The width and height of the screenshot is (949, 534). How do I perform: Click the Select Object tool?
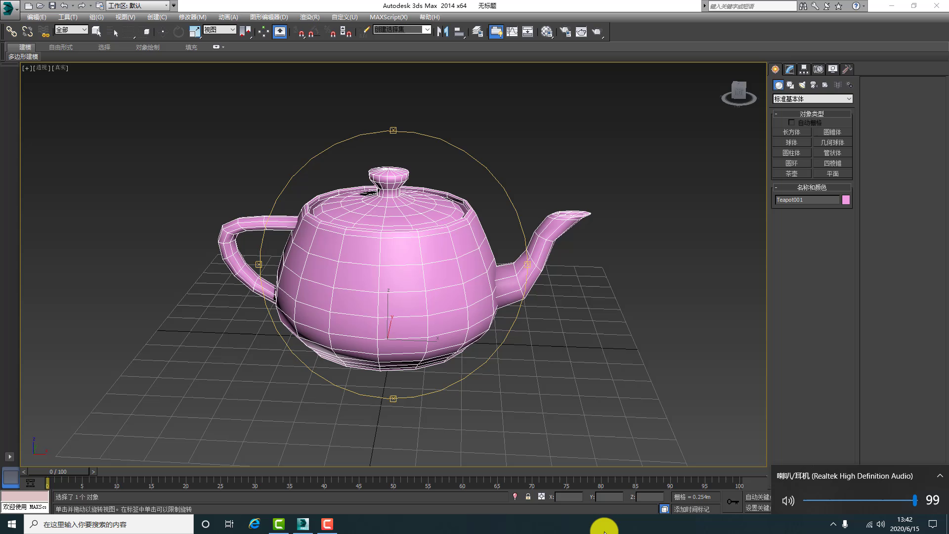tap(96, 32)
